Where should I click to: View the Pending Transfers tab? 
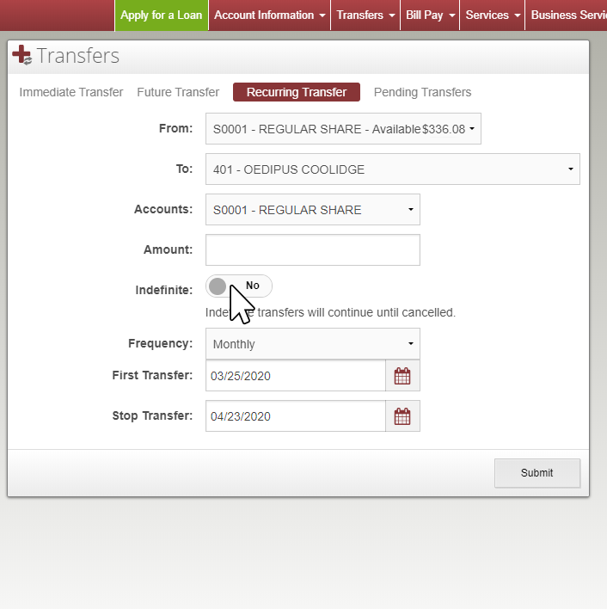click(422, 92)
